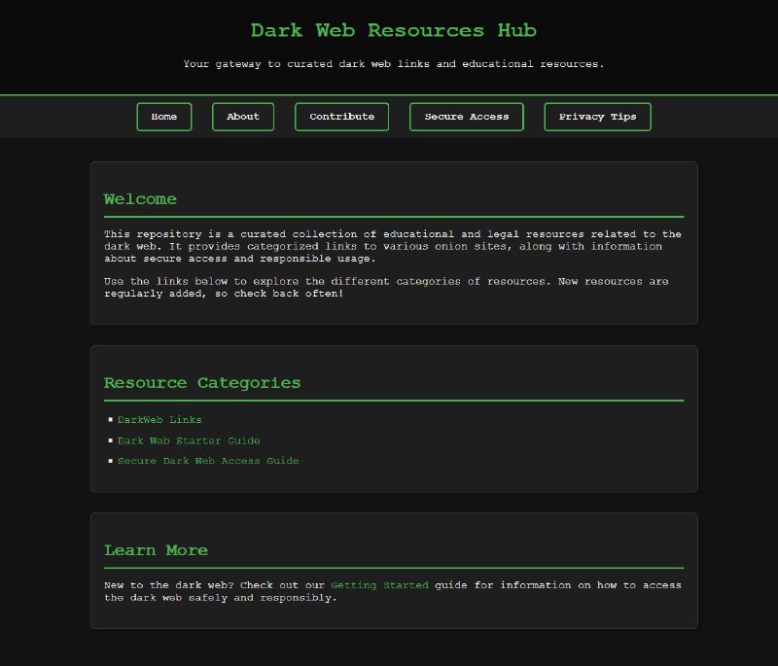
Task: Select the Contribute nav button
Action: point(341,117)
